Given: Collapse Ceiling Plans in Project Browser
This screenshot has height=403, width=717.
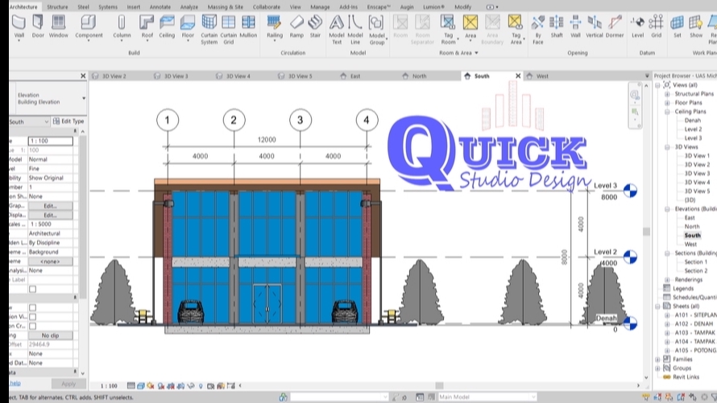Looking at the screenshot, I should tap(667, 112).
